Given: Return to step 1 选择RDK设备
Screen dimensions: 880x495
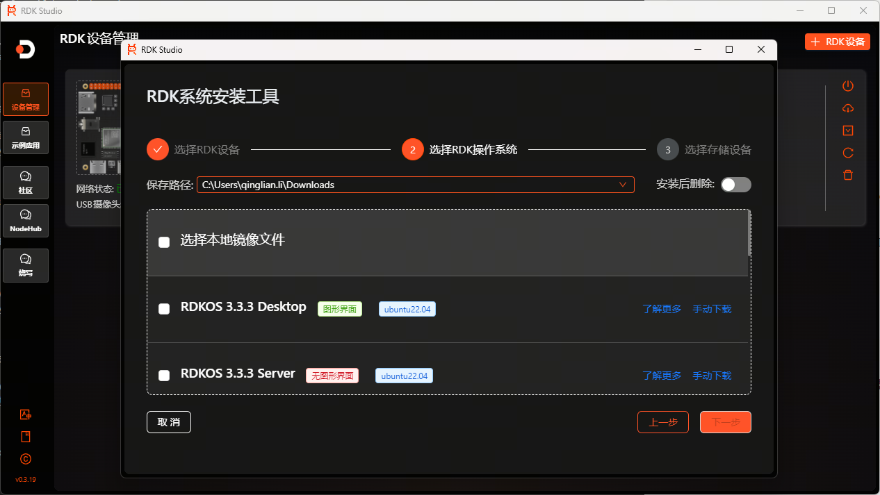Looking at the screenshot, I should click(x=157, y=149).
